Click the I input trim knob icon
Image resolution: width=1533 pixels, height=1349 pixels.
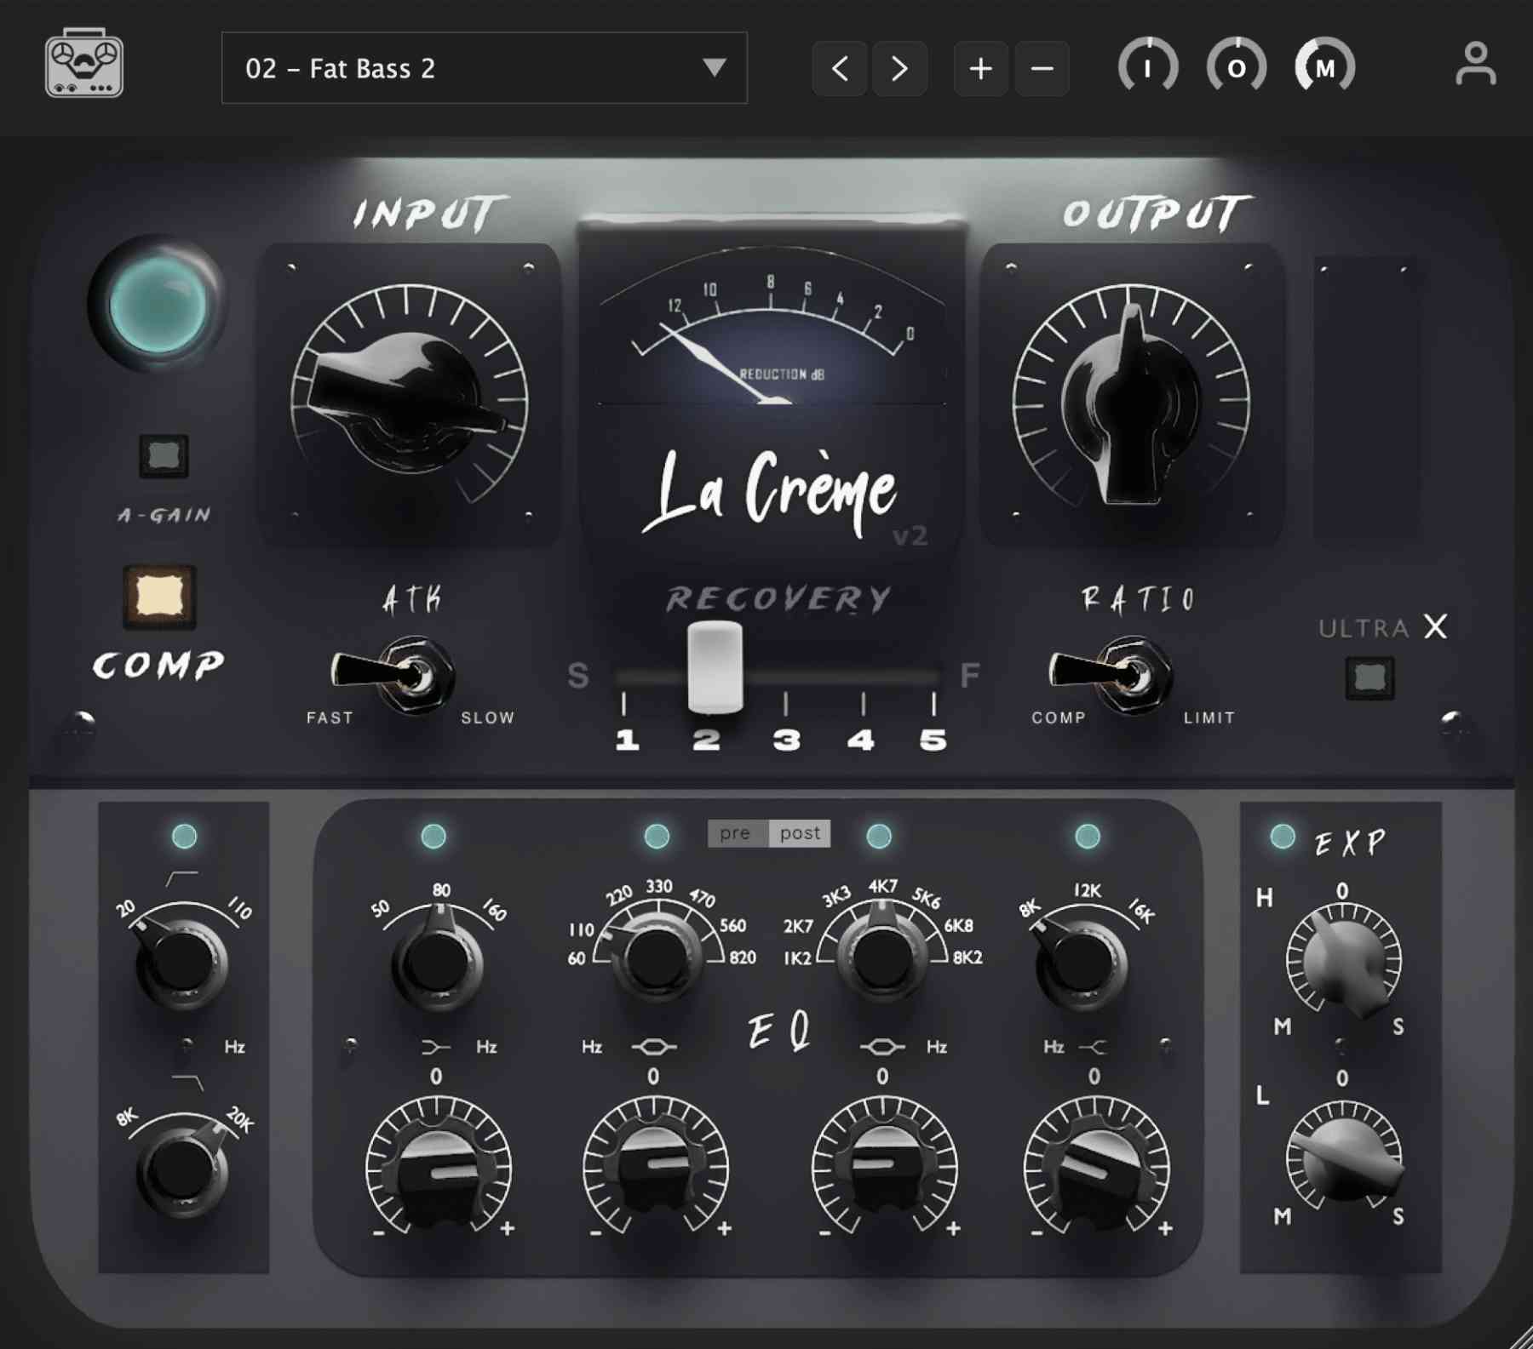1147,66
